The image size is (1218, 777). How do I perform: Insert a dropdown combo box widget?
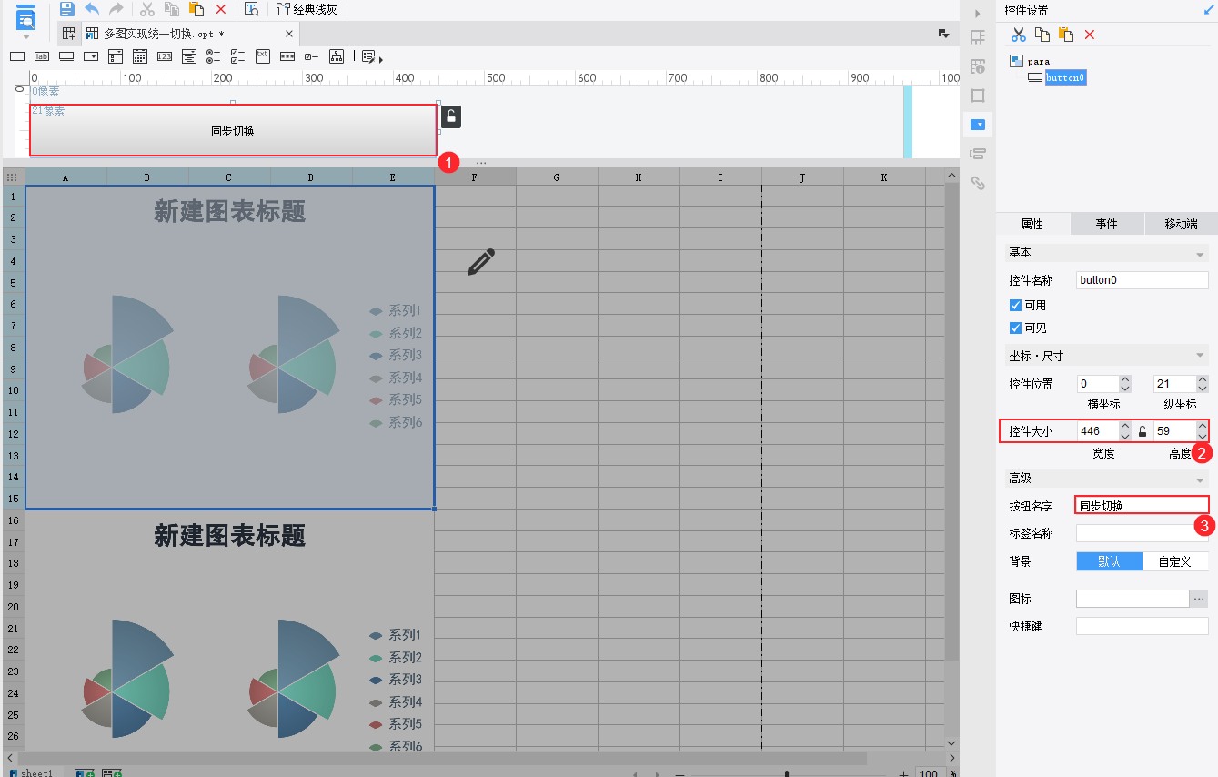click(x=91, y=56)
